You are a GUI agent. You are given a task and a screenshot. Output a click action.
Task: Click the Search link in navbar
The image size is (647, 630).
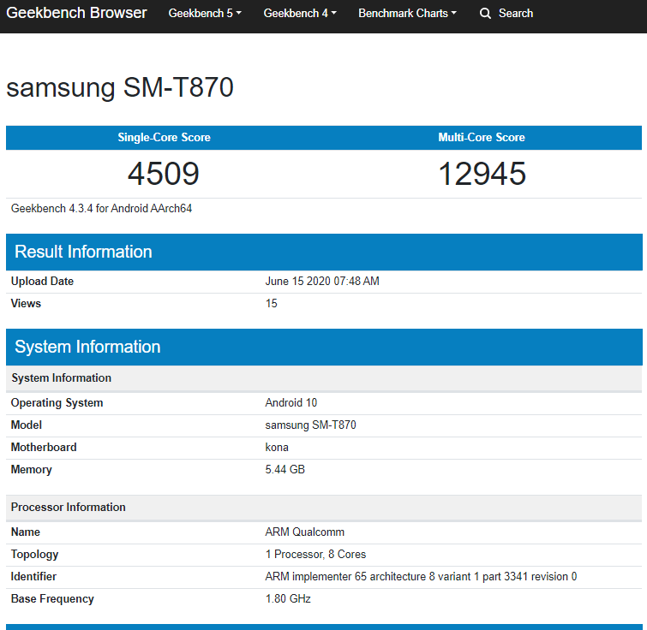(516, 13)
